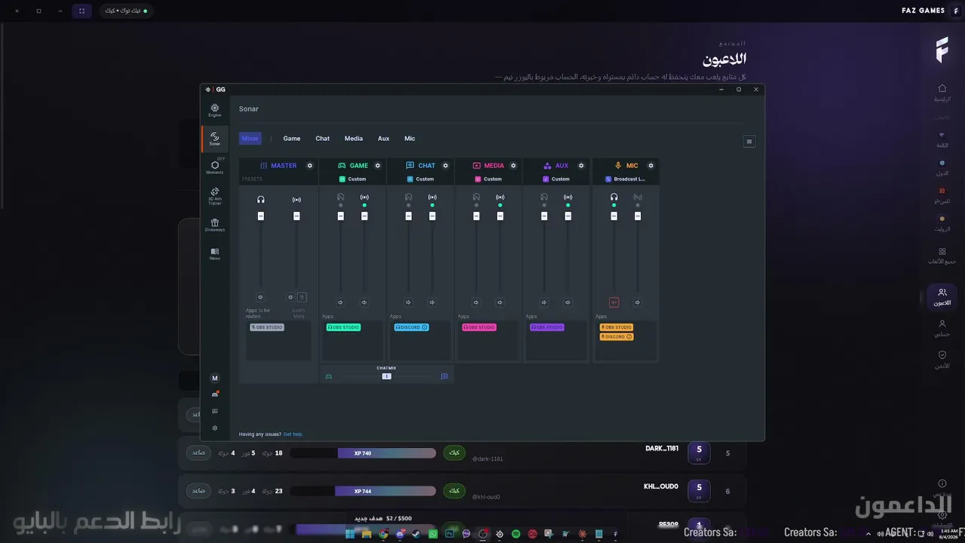
Task: Open Google Chrome from the taskbar
Action: pos(384,534)
